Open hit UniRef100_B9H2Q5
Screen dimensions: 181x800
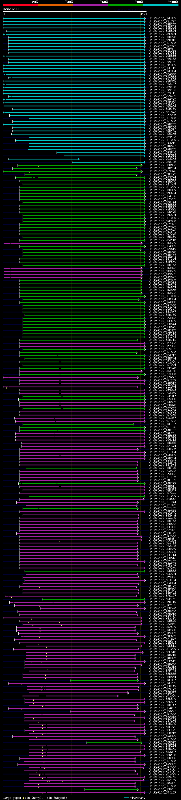[162, 24]
